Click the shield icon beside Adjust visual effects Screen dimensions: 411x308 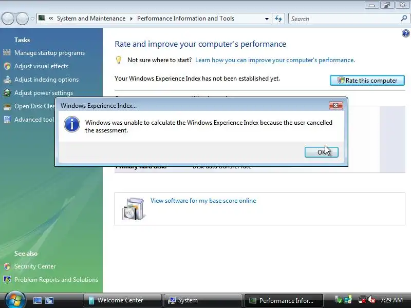[x=7, y=66]
